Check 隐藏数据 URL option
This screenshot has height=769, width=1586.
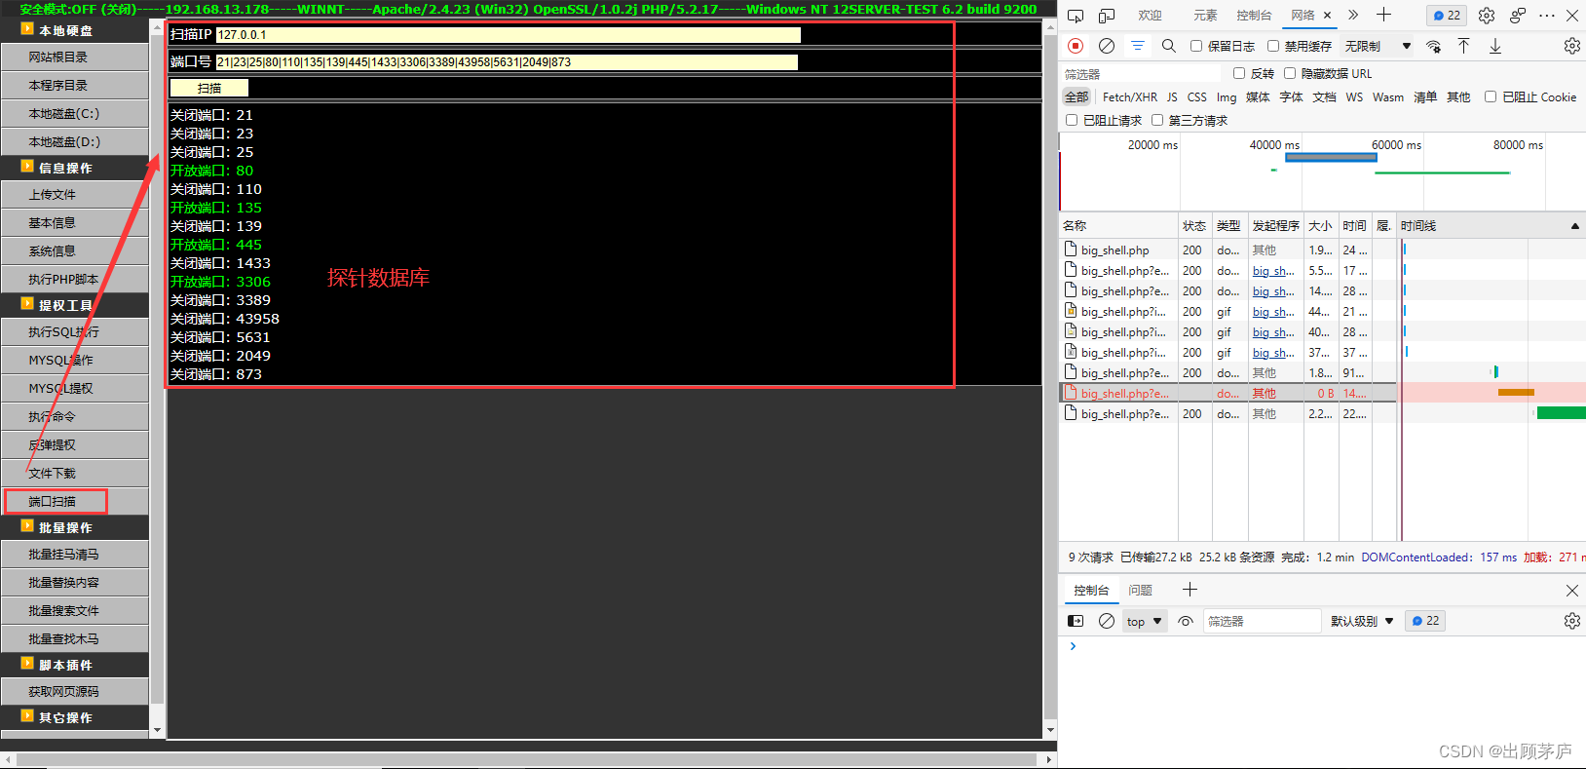1290,73
